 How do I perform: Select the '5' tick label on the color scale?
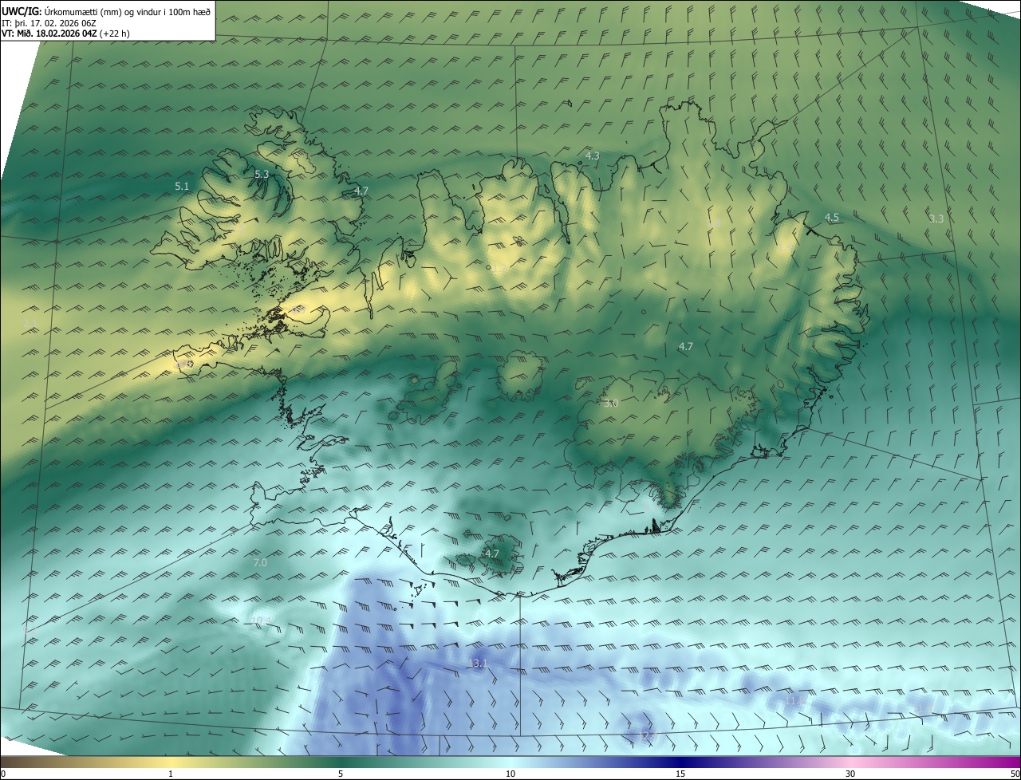341,774
